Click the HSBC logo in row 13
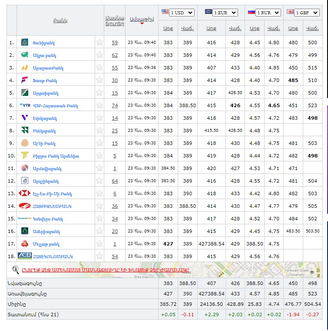The width and height of the screenshot is (328, 331). click(x=25, y=193)
